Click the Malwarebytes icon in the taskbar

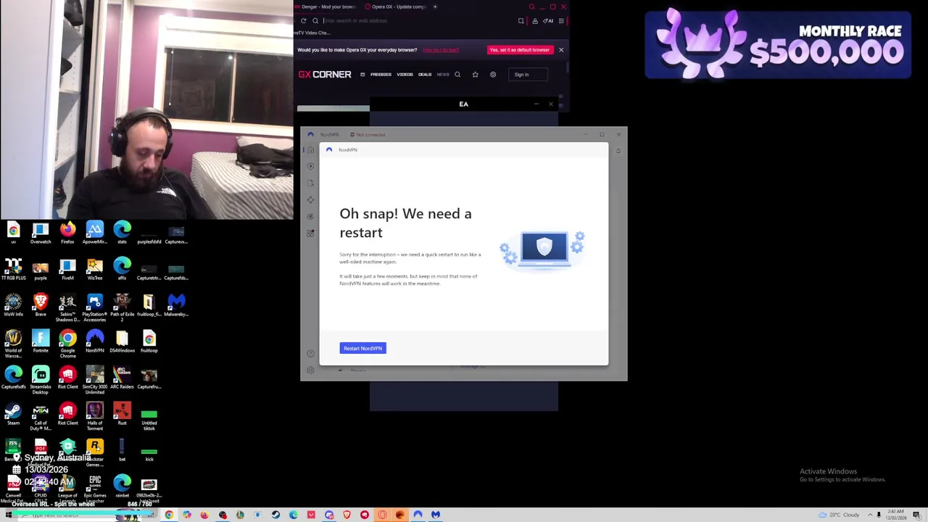point(436,515)
